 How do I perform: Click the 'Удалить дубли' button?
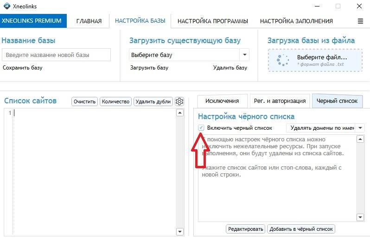tap(153, 101)
